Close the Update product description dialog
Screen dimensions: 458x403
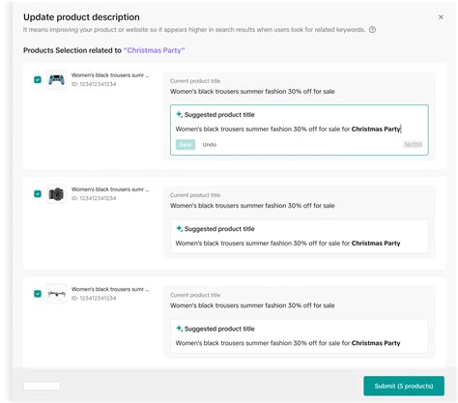[441, 17]
